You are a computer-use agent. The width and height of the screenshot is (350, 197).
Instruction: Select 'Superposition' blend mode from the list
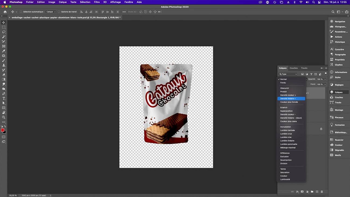[x=286, y=111]
